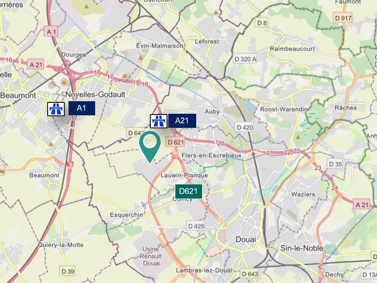Viewport: 377px width, 283px height.
Task: Select the dark blue A1 label
Action: click(x=82, y=108)
